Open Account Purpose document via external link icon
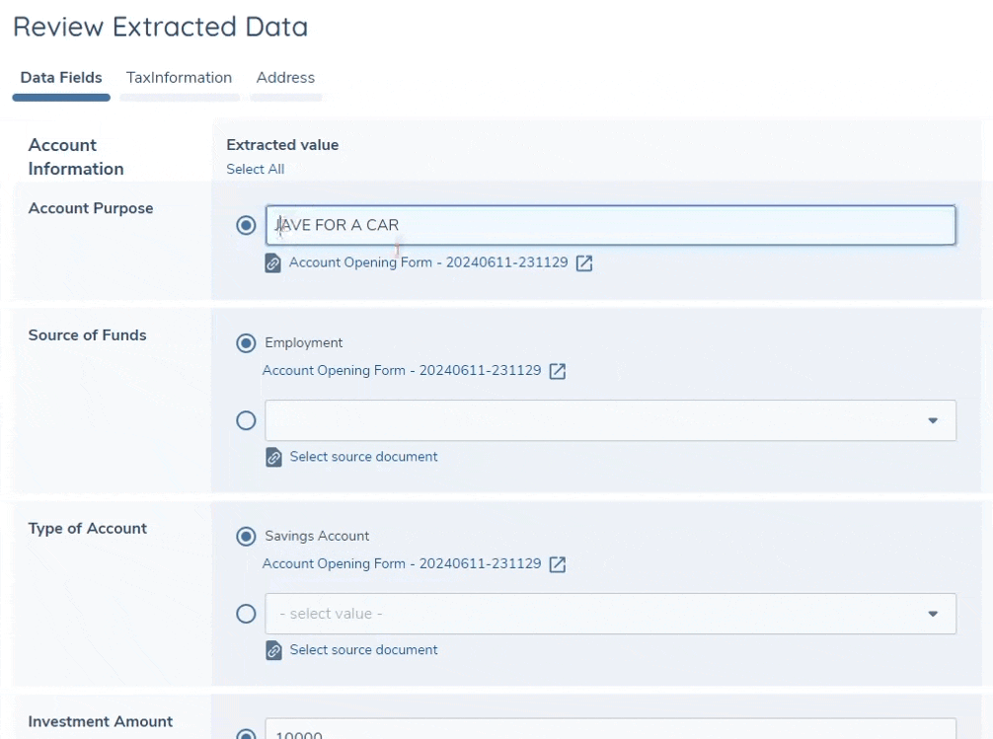 [584, 263]
